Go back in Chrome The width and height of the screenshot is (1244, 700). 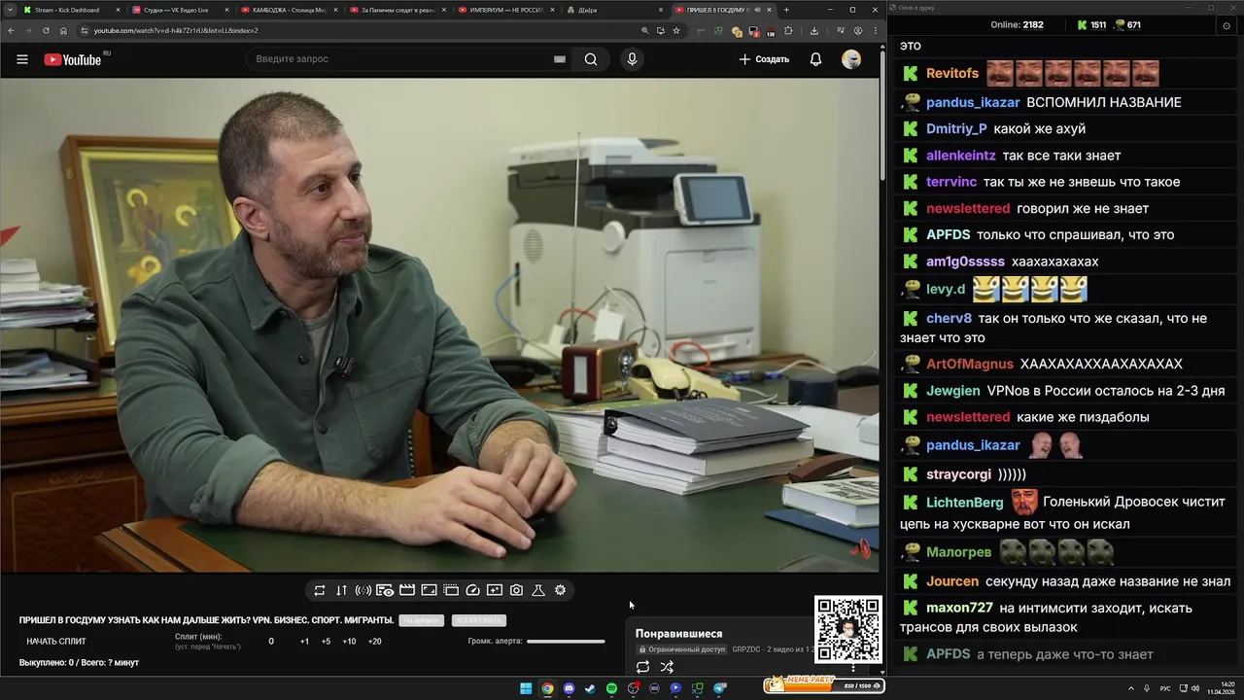pos(10,30)
